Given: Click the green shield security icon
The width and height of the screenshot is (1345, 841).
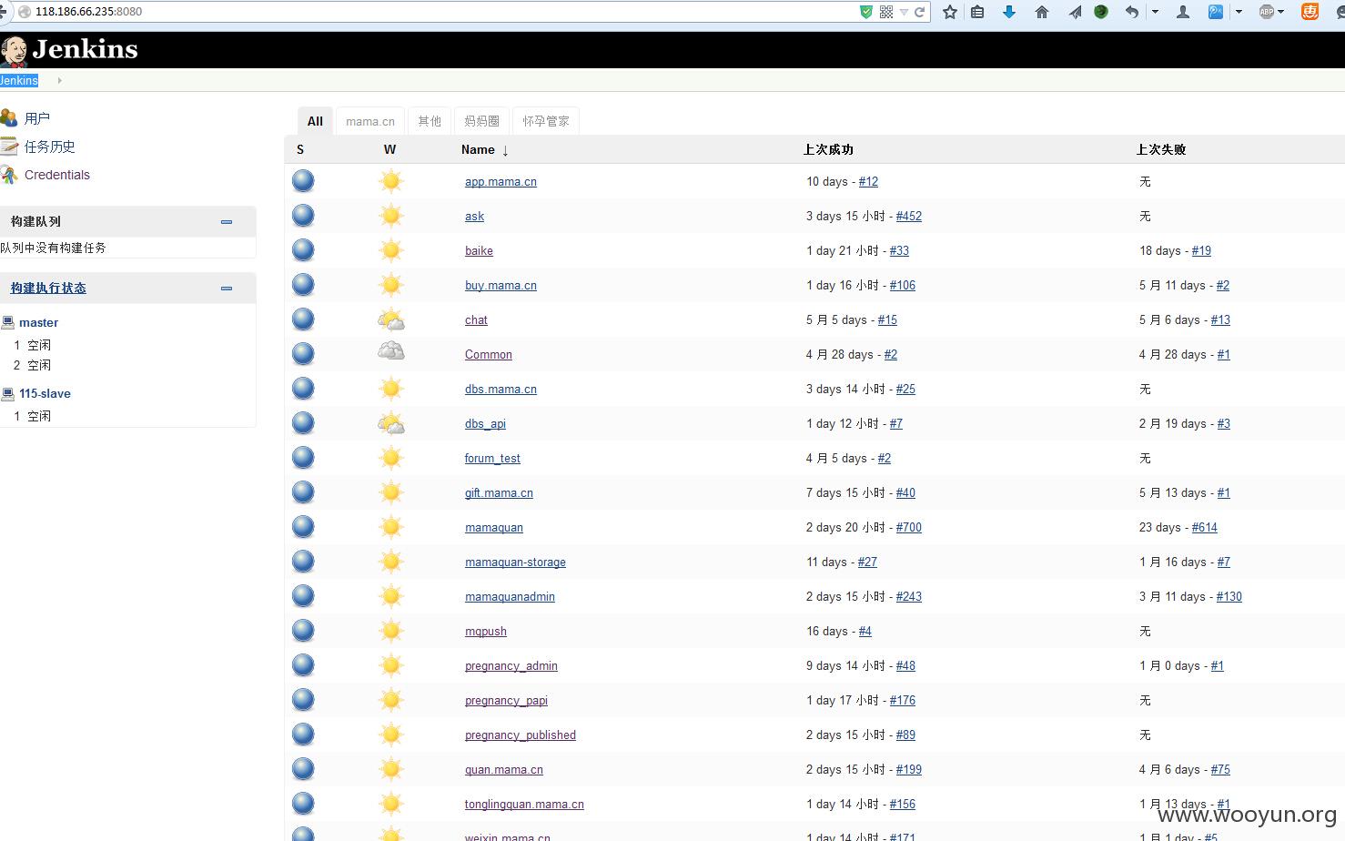Looking at the screenshot, I should click(866, 12).
